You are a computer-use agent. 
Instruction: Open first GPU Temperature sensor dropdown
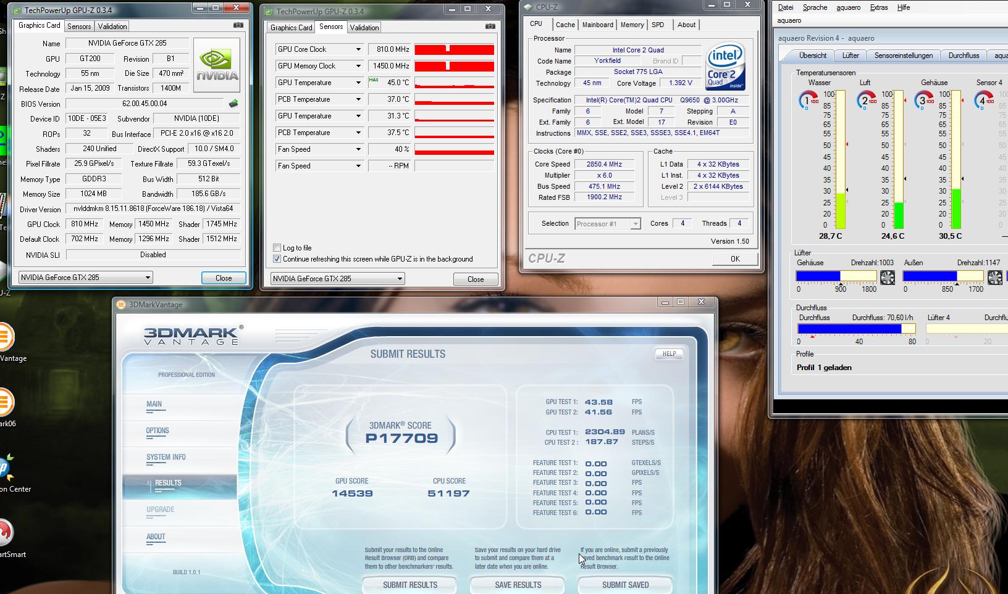(x=358, y=83)
